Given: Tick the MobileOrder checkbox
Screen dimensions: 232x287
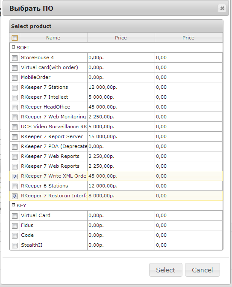Looking at the screenshot, I should coord(15,78).
